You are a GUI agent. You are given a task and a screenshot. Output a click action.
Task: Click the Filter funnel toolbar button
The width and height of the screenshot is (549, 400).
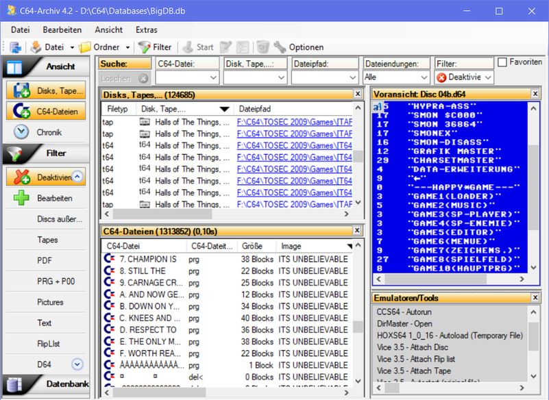[x=155, y=47]
